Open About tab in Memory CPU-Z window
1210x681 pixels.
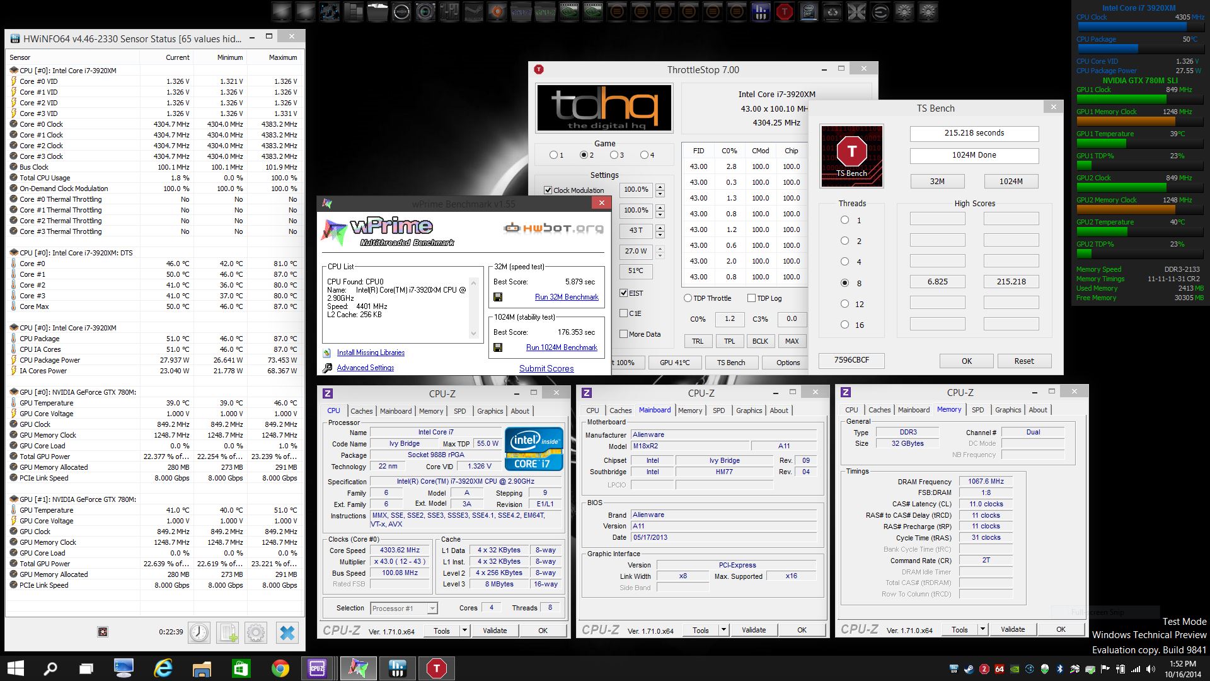point(1038,410)
